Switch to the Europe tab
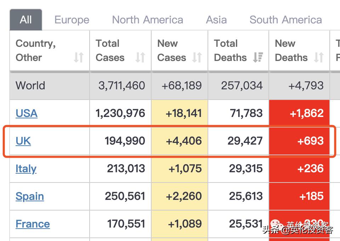 (x=72, y=20)
